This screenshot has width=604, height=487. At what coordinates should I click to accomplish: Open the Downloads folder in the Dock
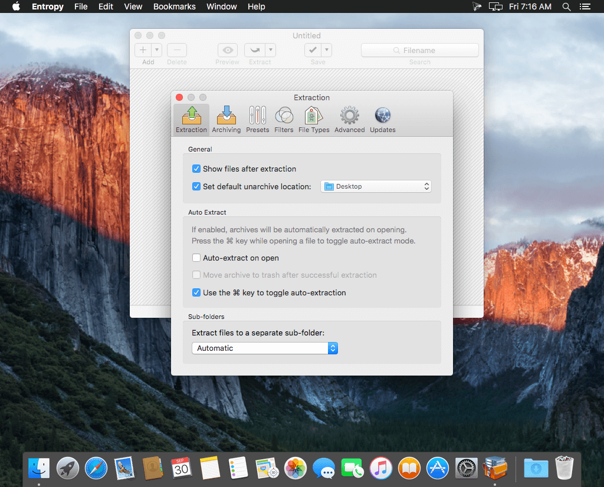[x=536, y=468]
